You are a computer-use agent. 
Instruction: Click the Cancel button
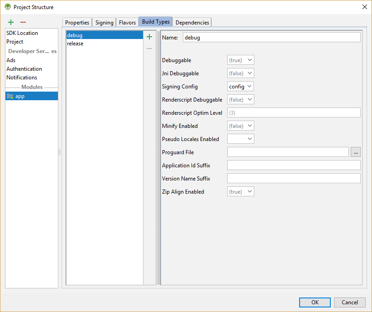(x=349, y=302)
